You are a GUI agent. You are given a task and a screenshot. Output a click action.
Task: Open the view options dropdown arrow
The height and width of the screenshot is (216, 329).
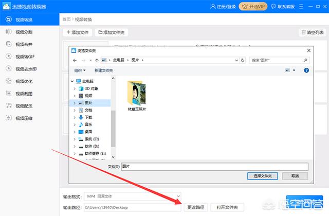[294, 70]
